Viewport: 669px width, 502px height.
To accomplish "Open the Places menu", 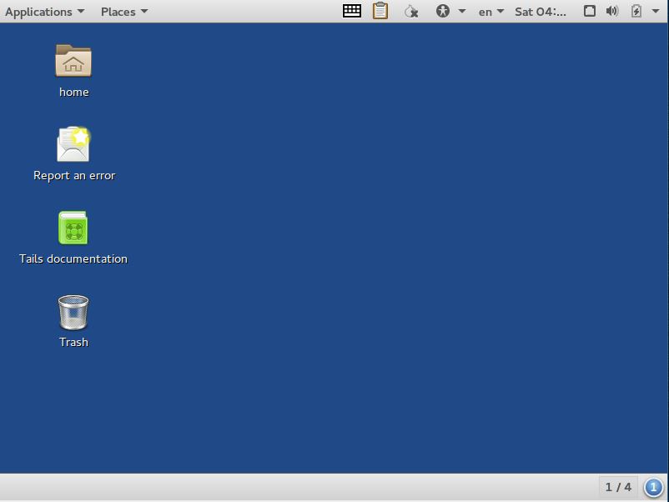I will click(x=124, y=12).
